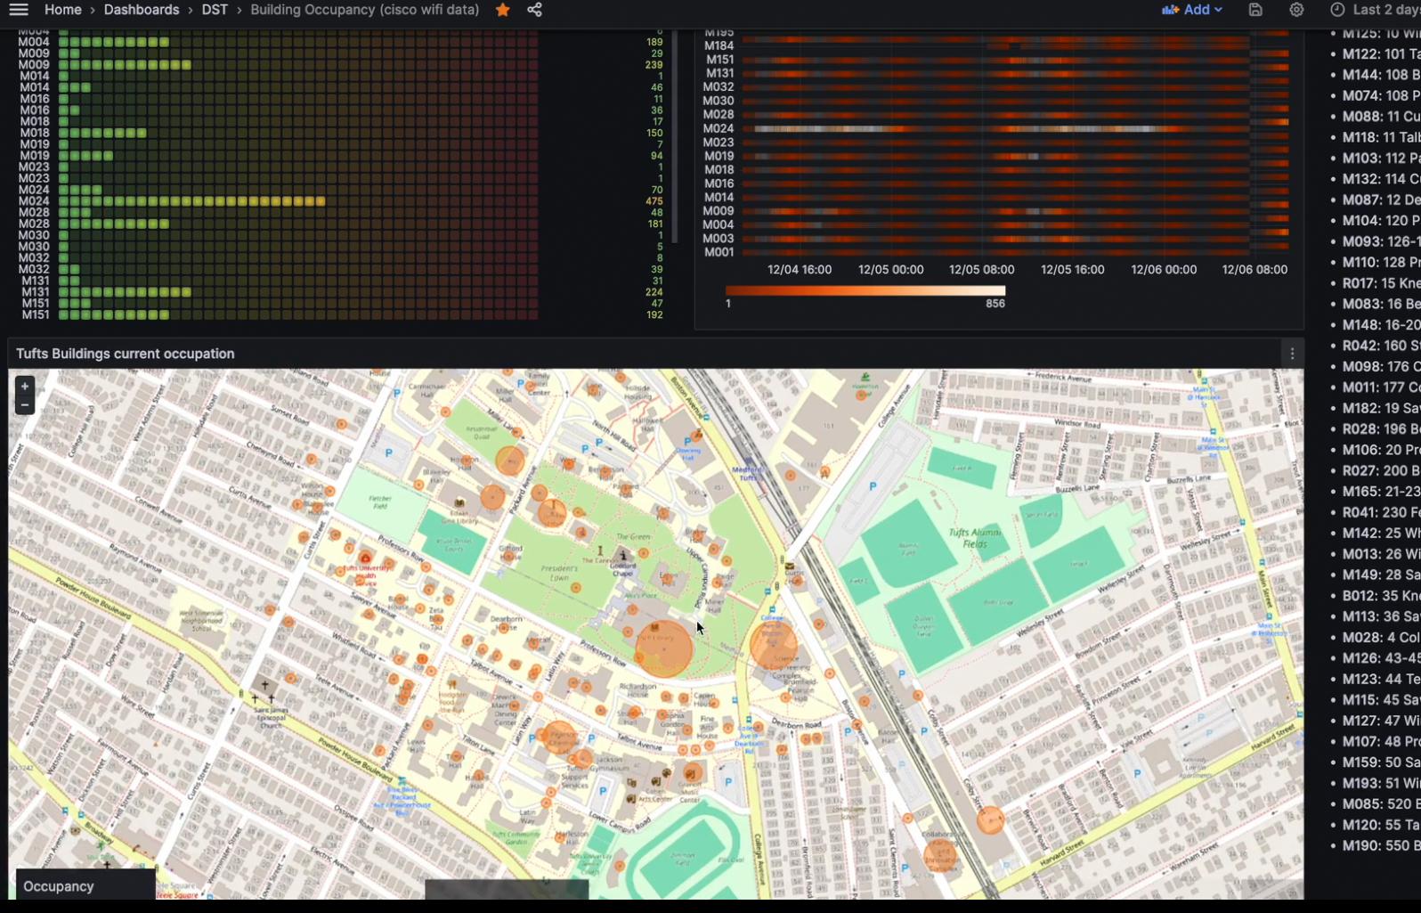Click heatmap axis label 12/05 08:00
1421x913 pixels.
tap(982, 269)
